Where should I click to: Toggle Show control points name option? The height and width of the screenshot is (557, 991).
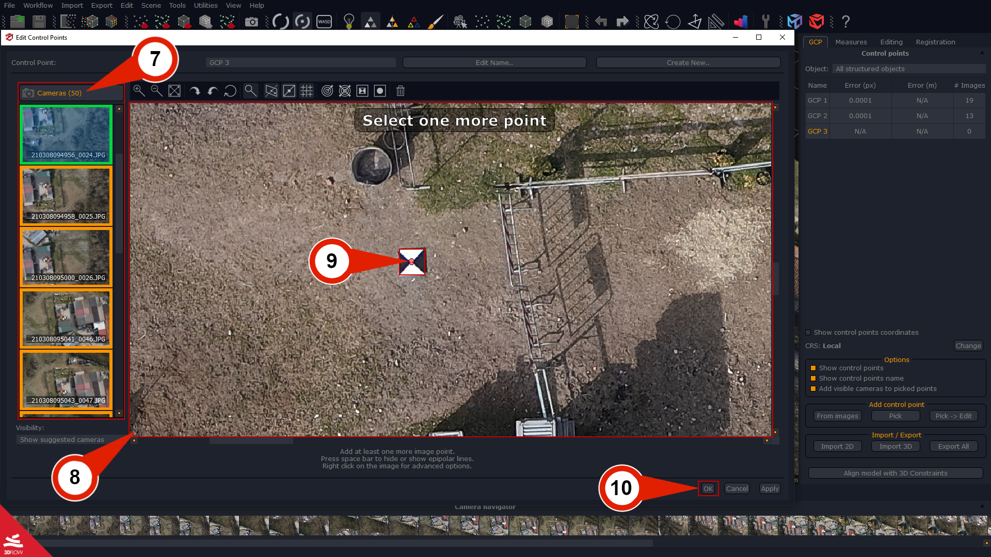pos(813,379)
